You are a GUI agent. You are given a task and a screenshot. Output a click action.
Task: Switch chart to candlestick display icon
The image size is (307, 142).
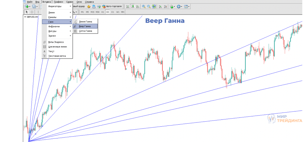pyautogui.click(x=133, y=6)
